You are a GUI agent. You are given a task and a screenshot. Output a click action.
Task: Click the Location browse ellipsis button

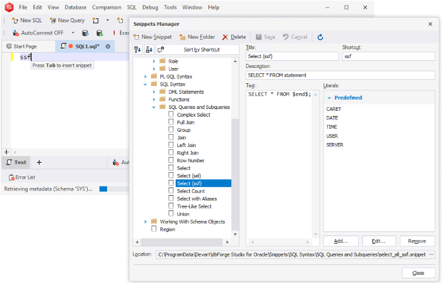click(x=431, y=254)
